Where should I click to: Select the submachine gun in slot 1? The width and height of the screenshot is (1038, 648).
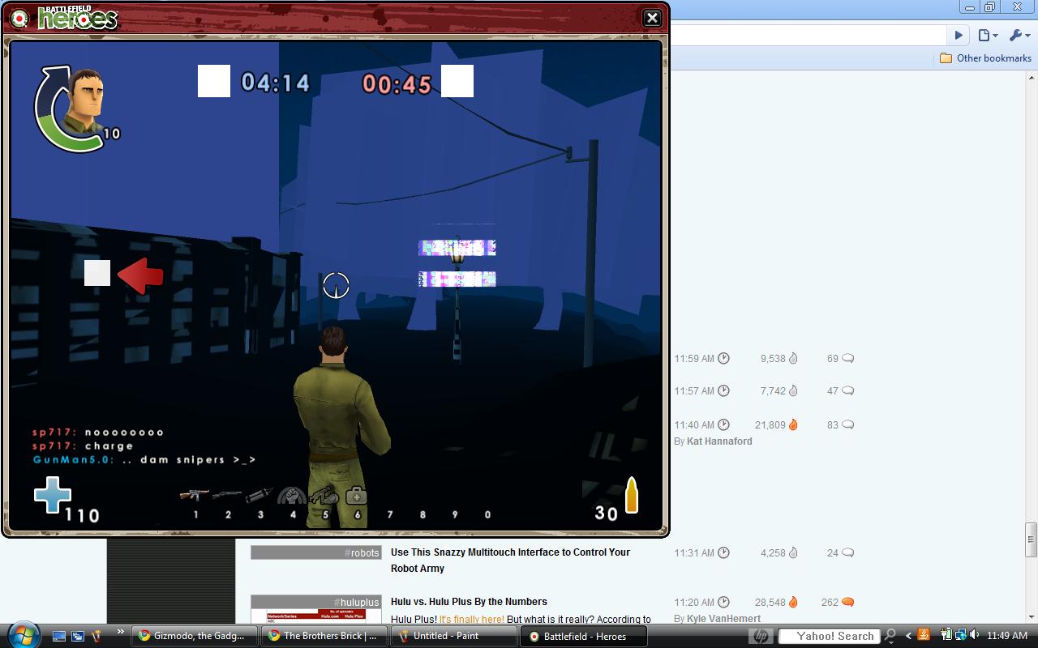pos(195,495)
